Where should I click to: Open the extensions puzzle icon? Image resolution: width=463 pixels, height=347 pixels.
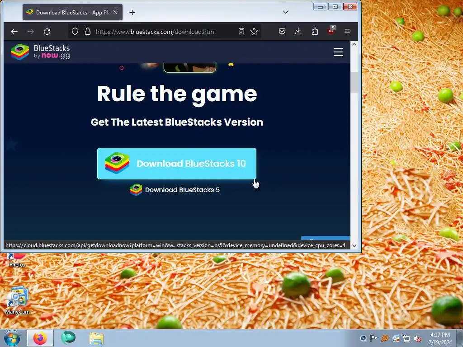click(x=315, y=31)
